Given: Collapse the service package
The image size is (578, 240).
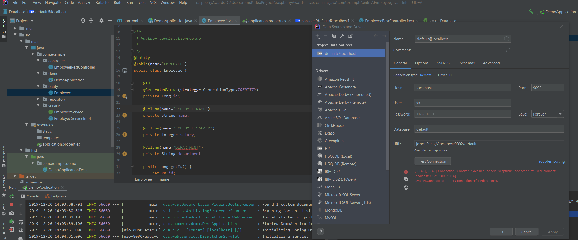Looking at the screenshot, I should [38, 105].
